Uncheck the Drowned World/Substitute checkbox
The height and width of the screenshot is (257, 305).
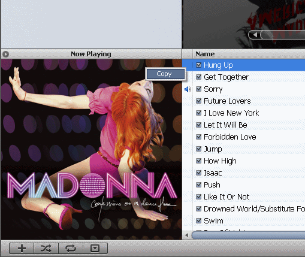pos(198,208)
